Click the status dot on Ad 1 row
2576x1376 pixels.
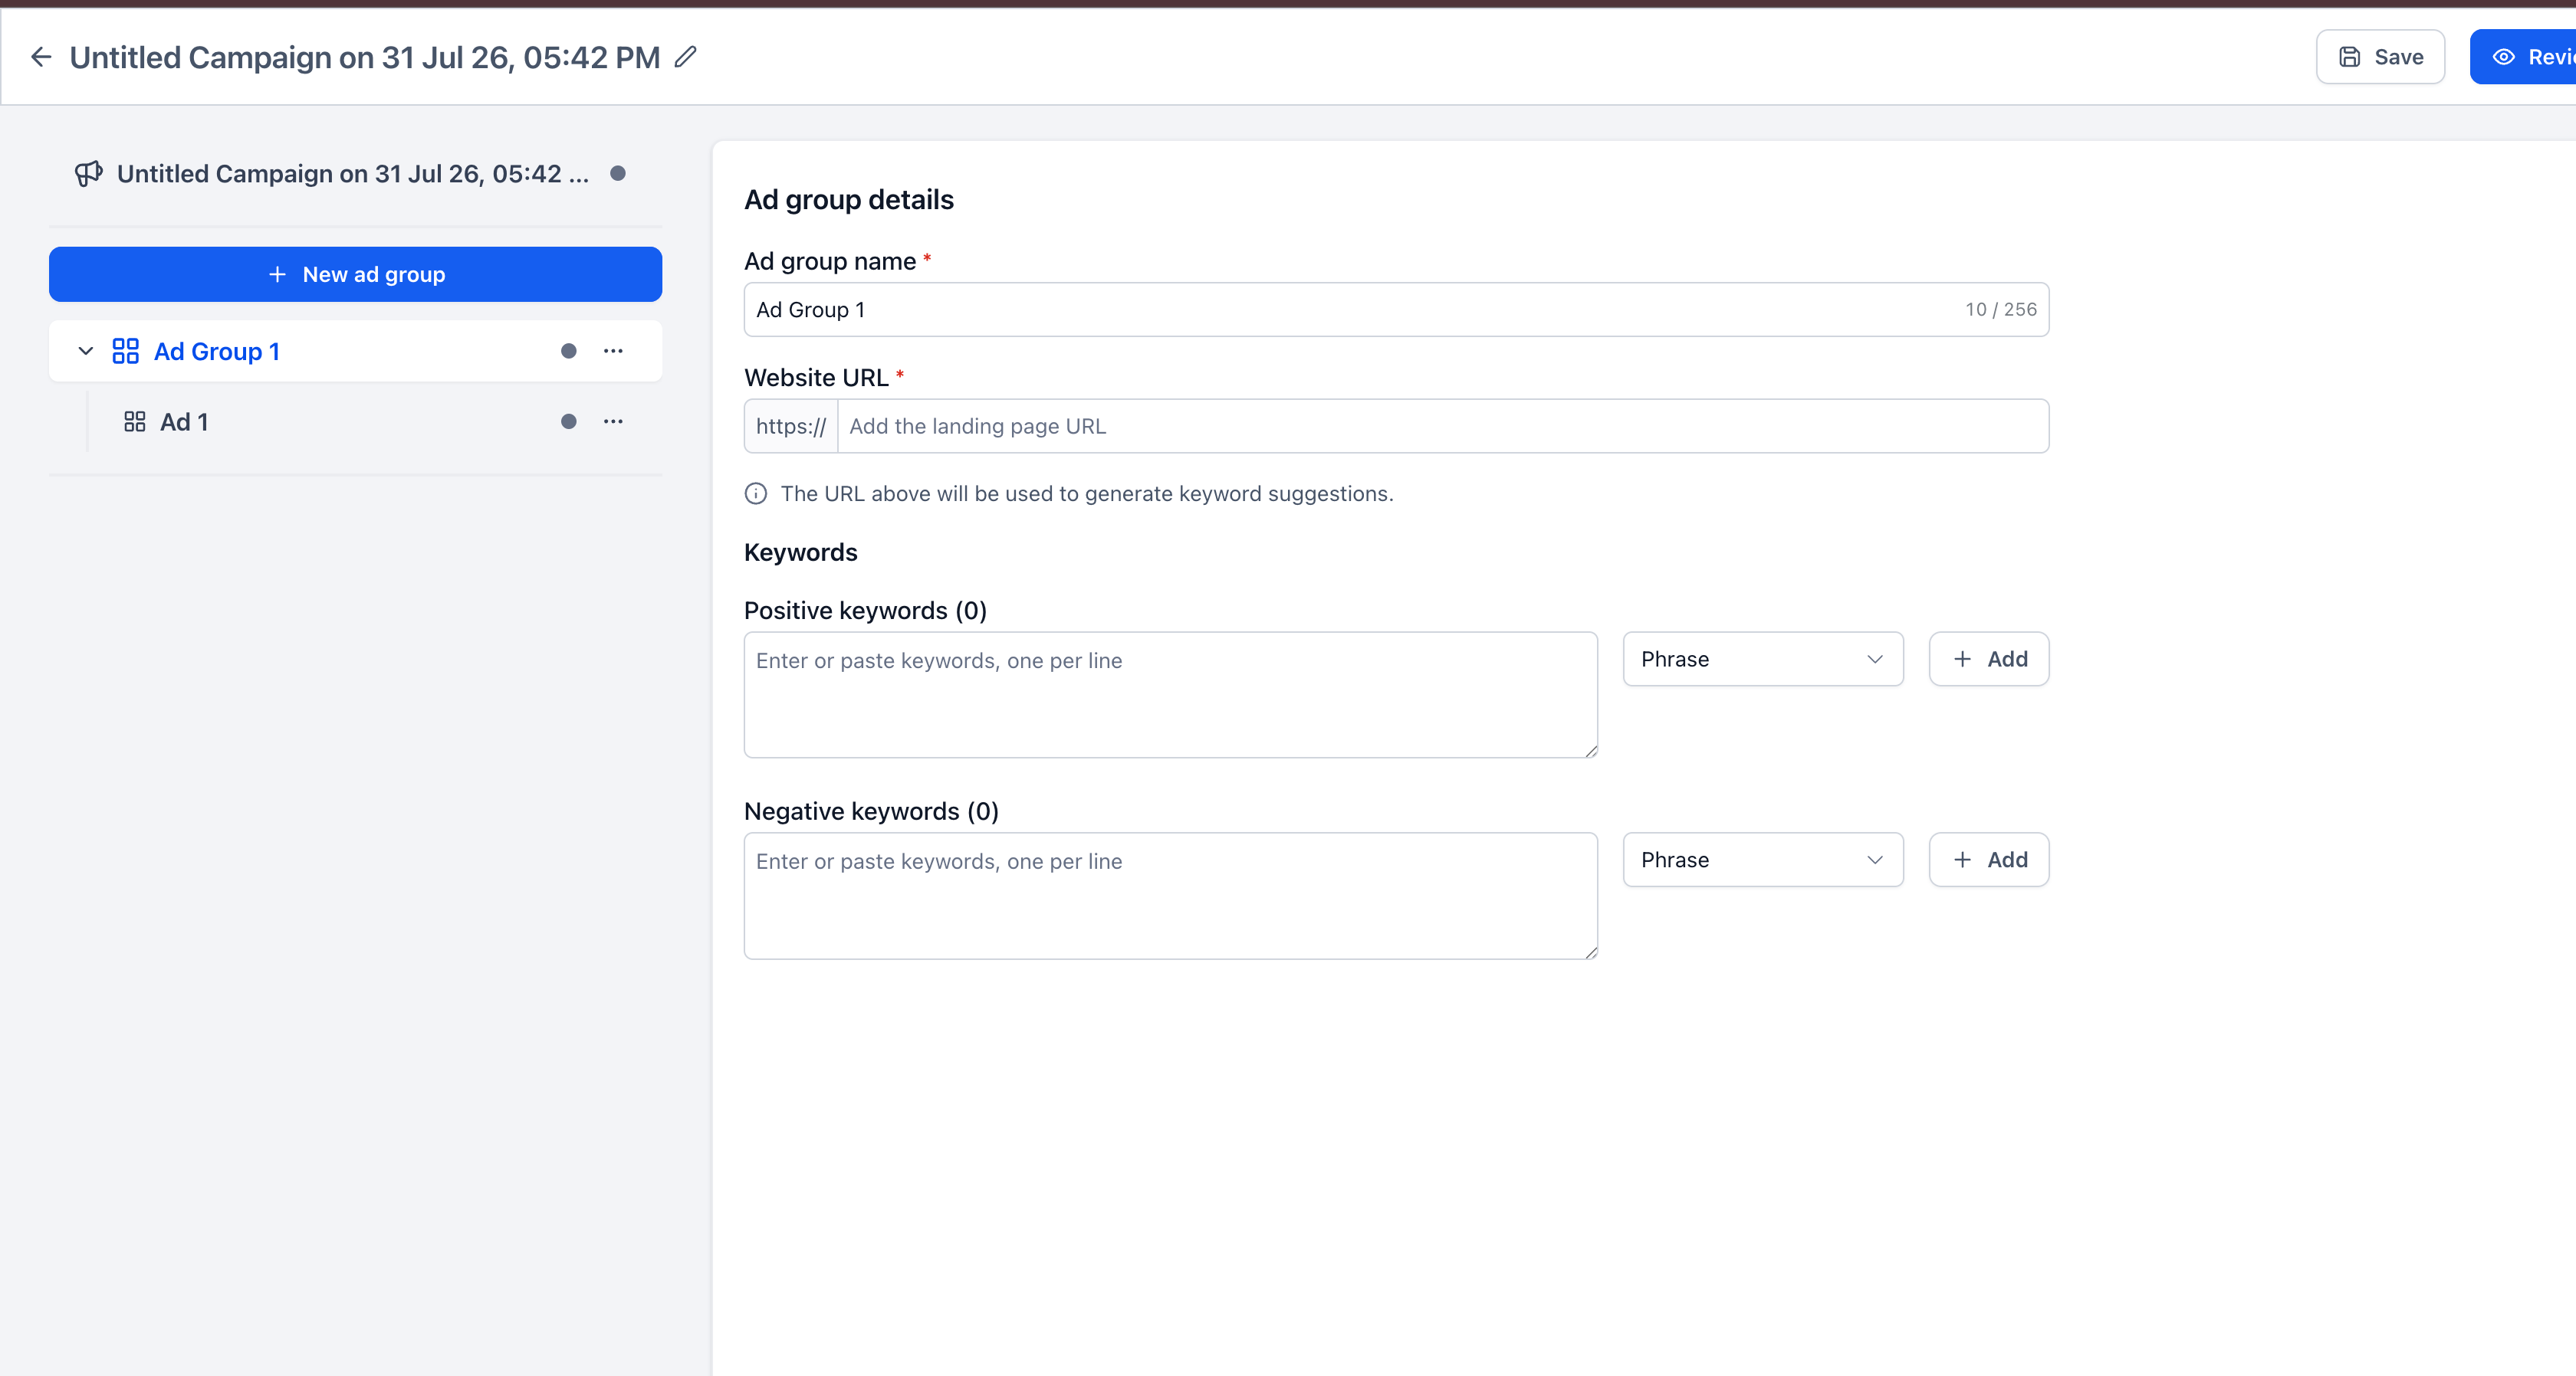point(568,421)
